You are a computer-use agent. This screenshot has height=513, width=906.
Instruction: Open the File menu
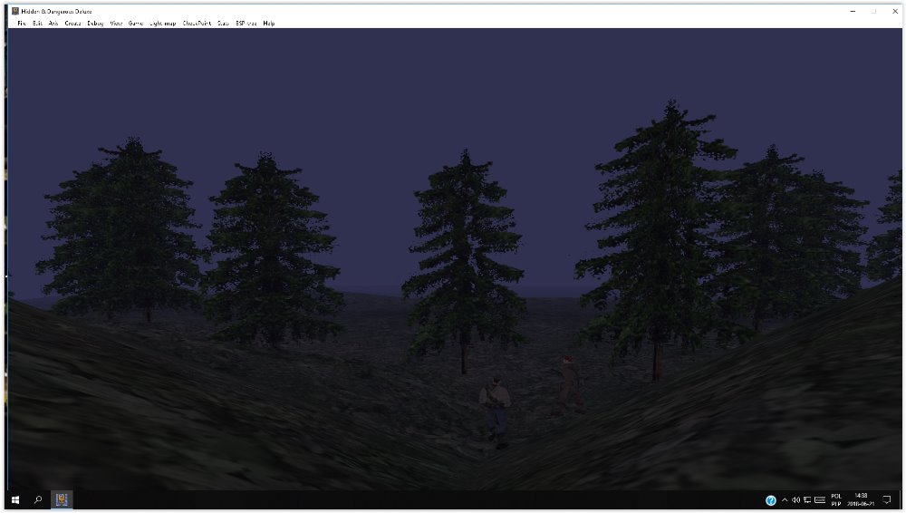coord(22,23)
